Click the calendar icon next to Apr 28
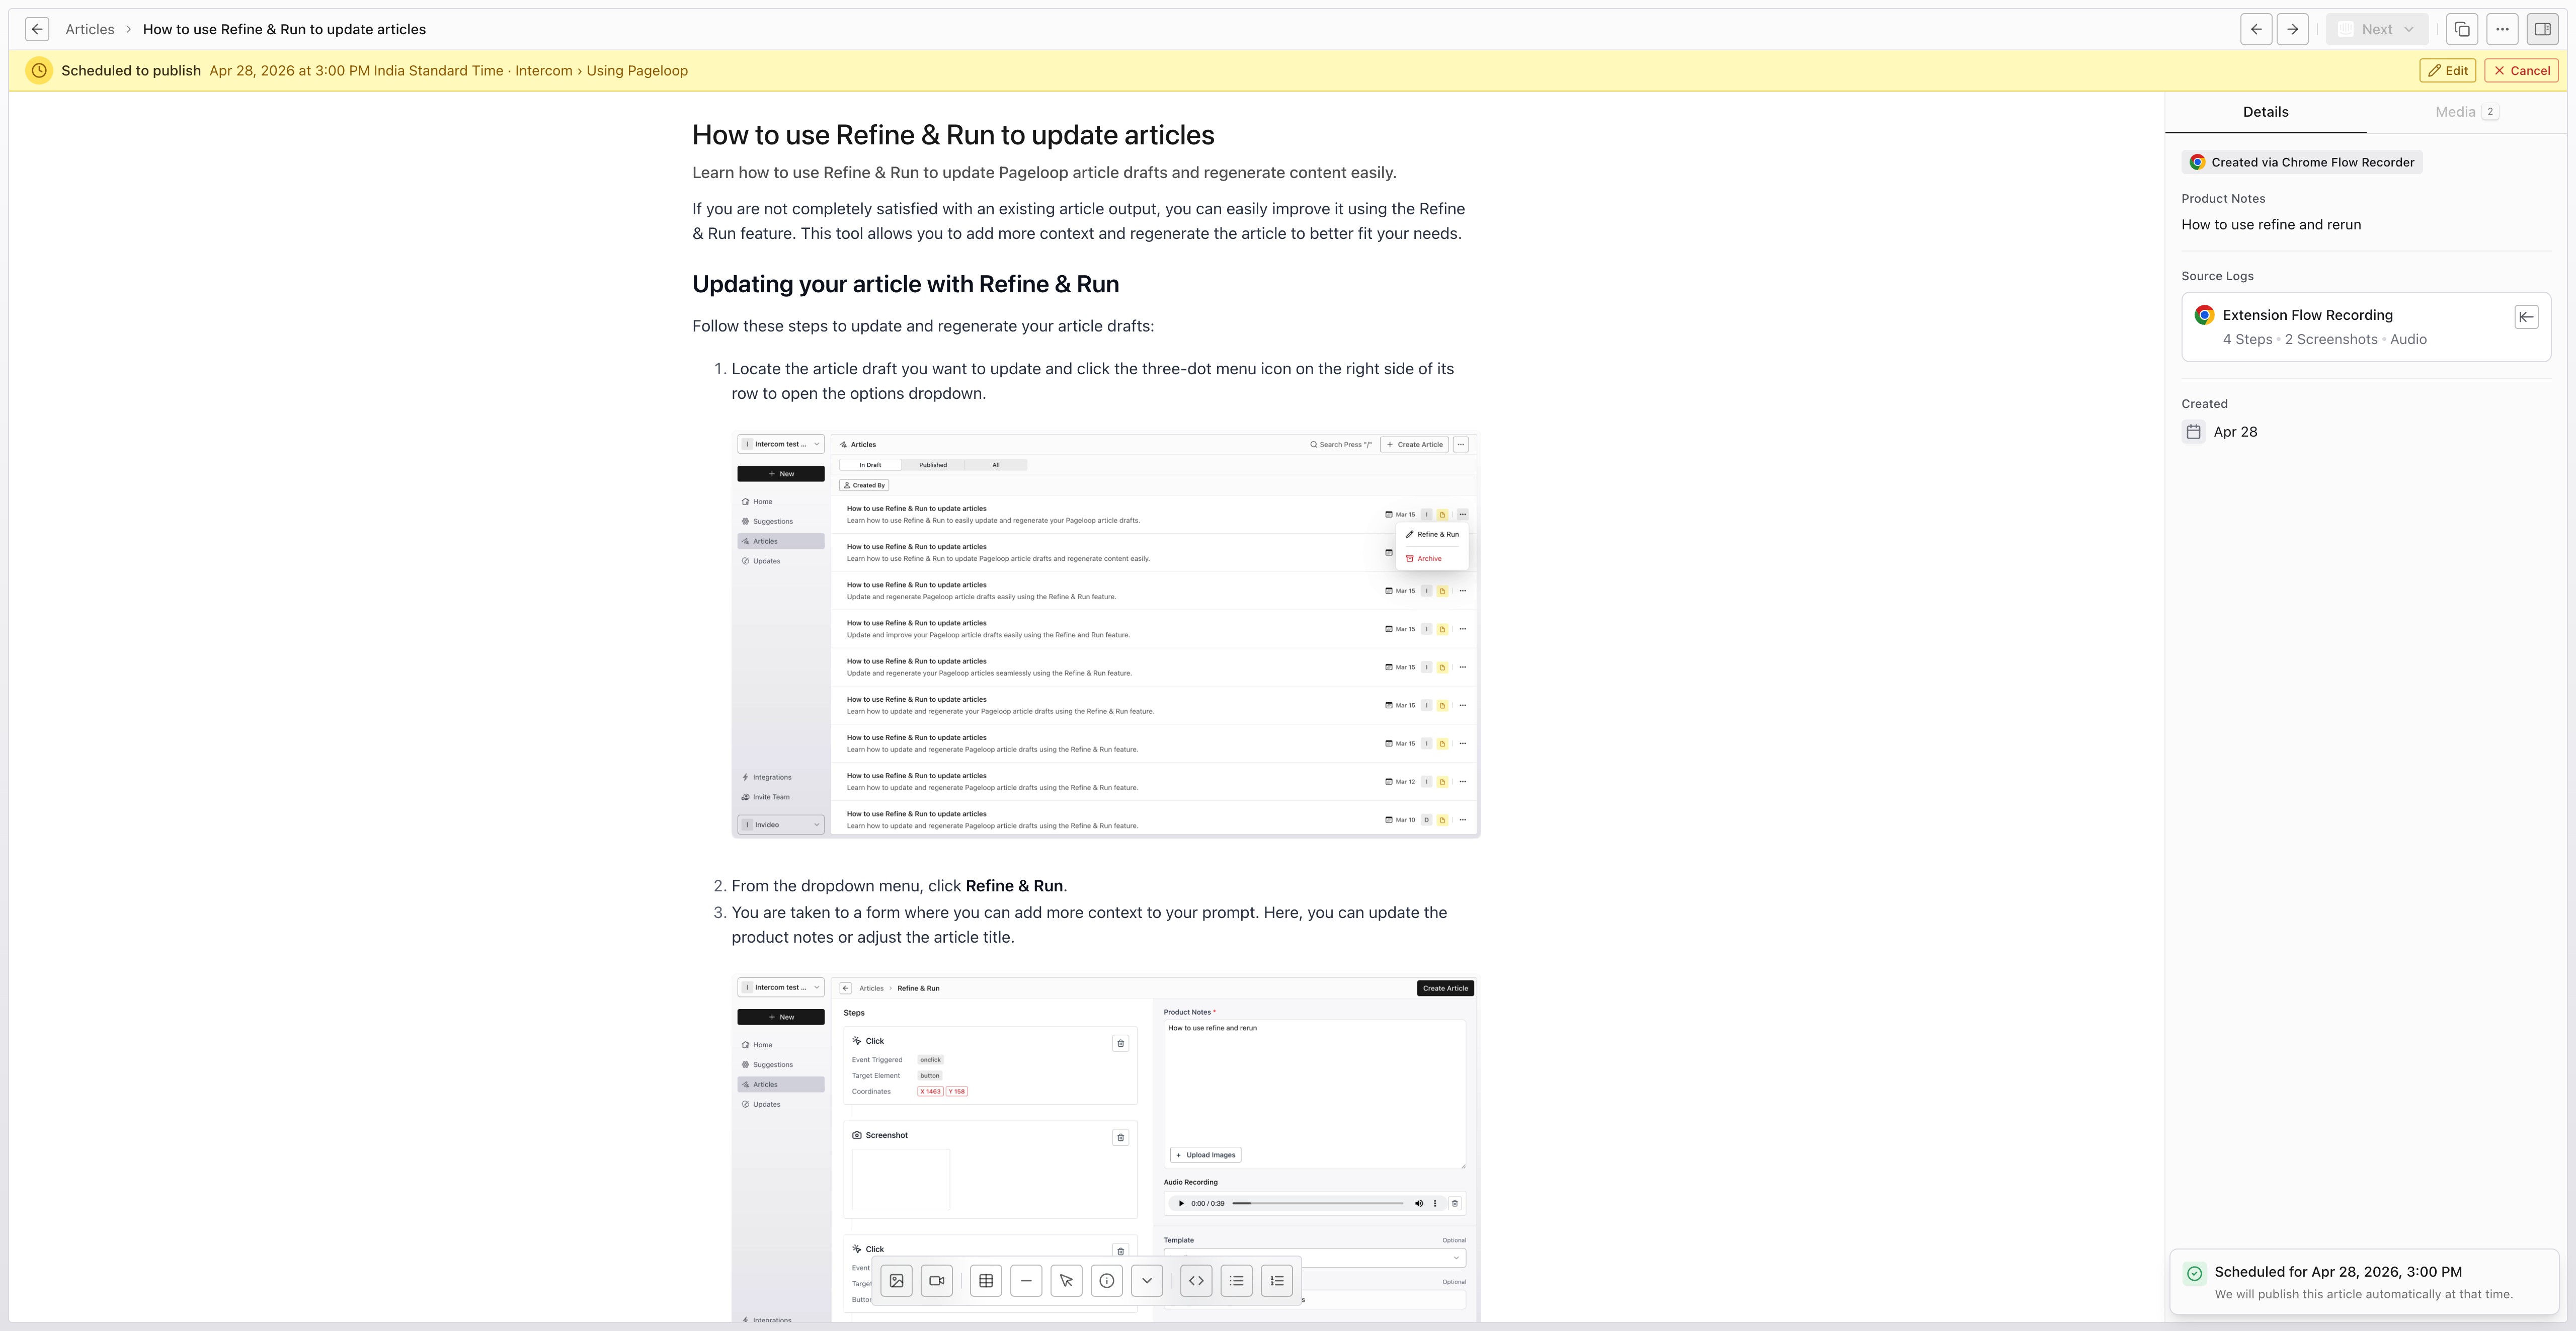Viewport: 2576px width, 1331px height. tap(2193, 432)
